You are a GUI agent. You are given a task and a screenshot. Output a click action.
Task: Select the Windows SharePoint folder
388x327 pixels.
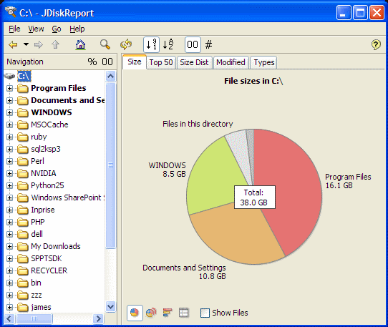point(67,197)
